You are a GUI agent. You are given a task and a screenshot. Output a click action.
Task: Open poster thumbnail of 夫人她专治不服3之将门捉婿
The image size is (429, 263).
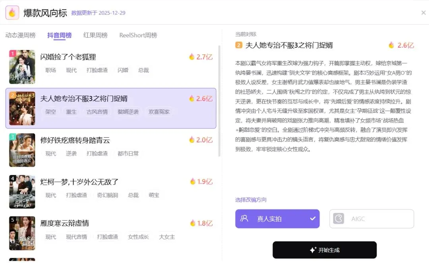[22, 108]
